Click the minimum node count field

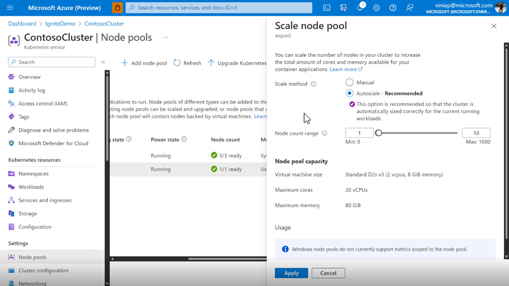[x=359, y=133]
